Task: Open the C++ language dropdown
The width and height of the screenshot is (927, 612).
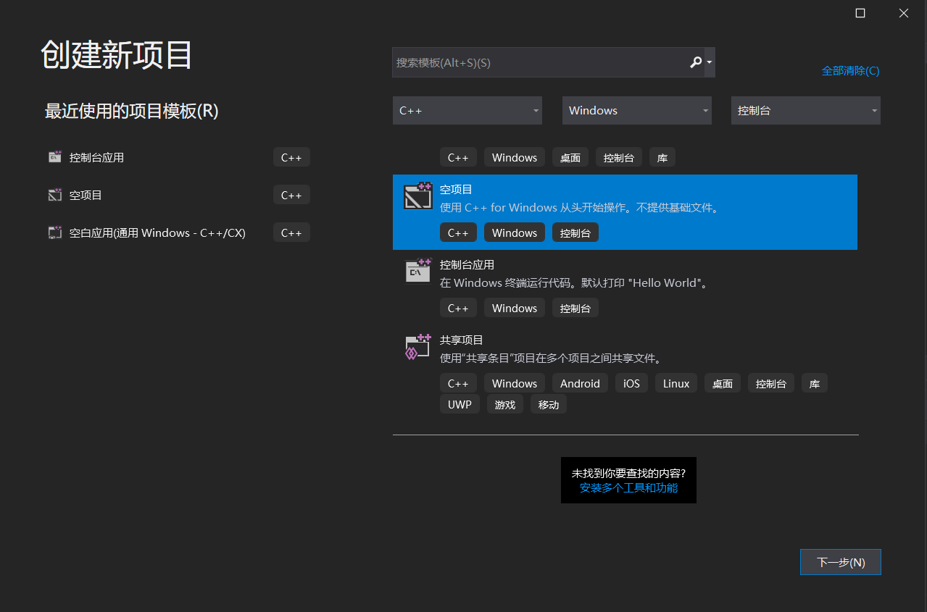Action: tap(467, 110)
